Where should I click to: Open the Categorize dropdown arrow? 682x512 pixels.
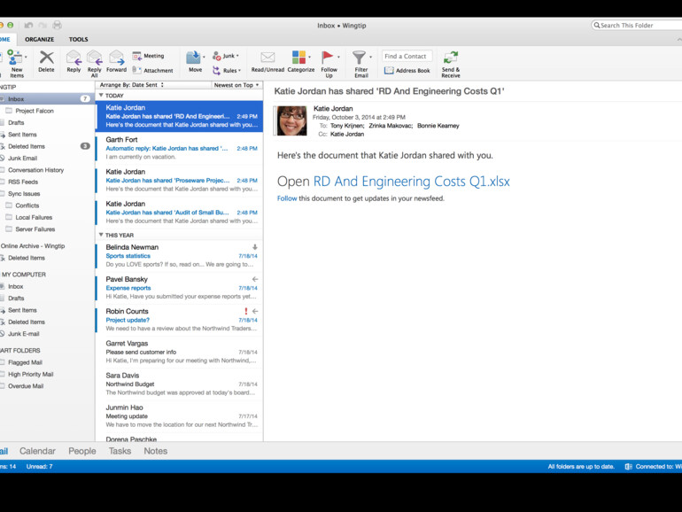309,57
